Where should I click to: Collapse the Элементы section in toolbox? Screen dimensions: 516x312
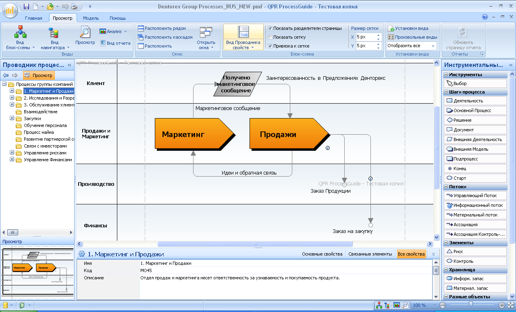(446, 243)
